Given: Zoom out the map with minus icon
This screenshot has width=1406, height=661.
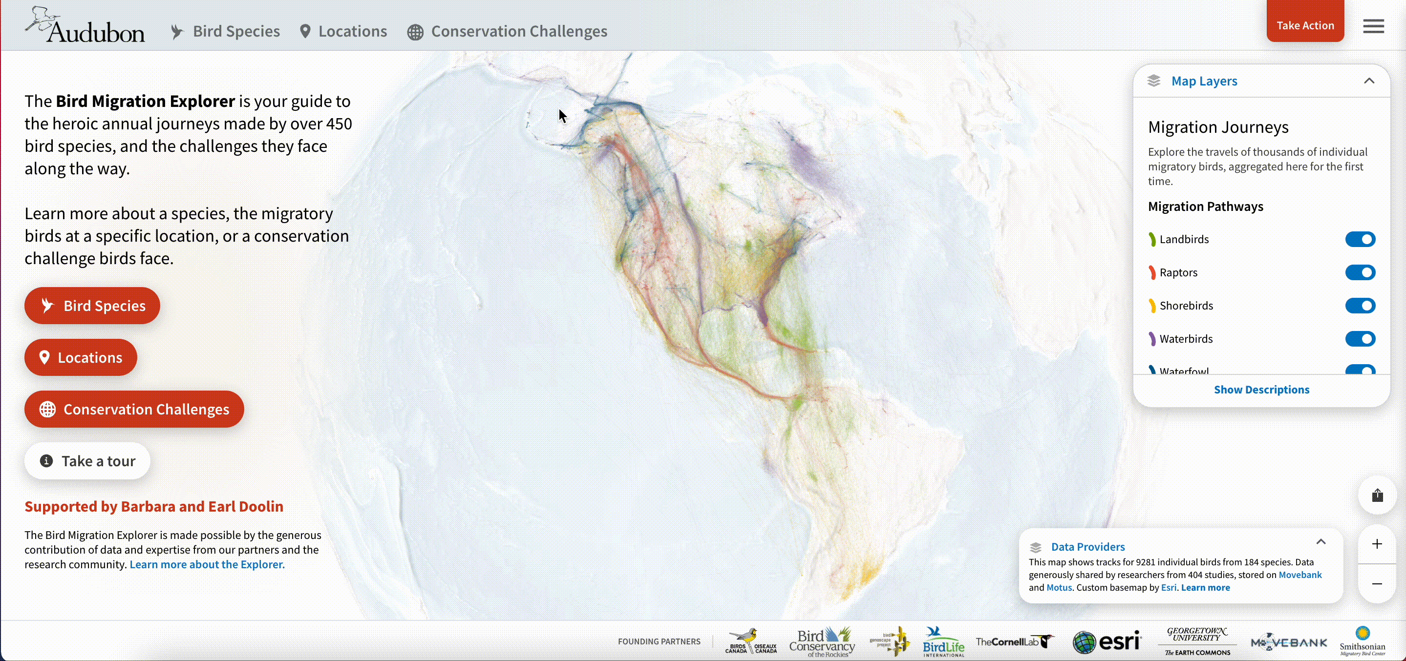Looking at the screenshot, I should (1377, 584).
